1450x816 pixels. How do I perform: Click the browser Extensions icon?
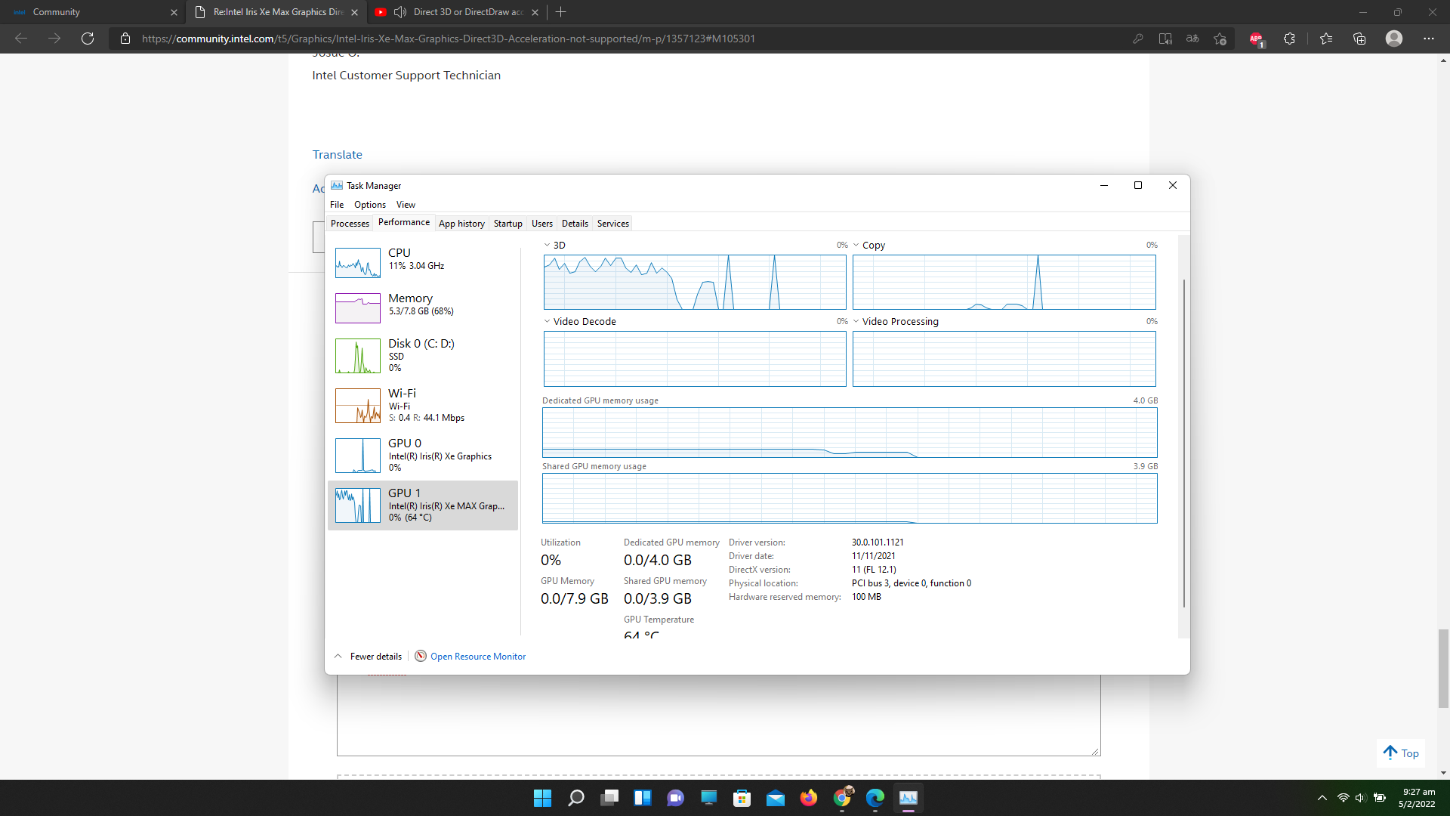coord(1289,39)
